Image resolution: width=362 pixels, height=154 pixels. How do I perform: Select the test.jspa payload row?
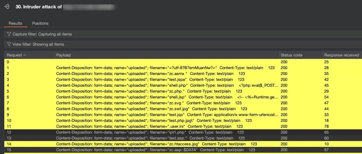pyautogui.click(x=183, y=80)
